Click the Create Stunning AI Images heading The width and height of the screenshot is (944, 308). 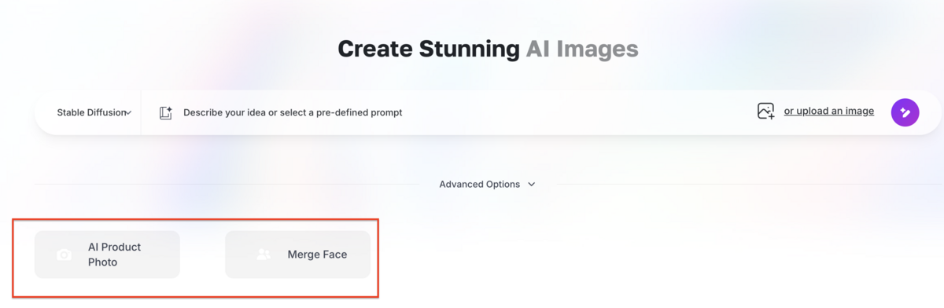click(488, 49)
